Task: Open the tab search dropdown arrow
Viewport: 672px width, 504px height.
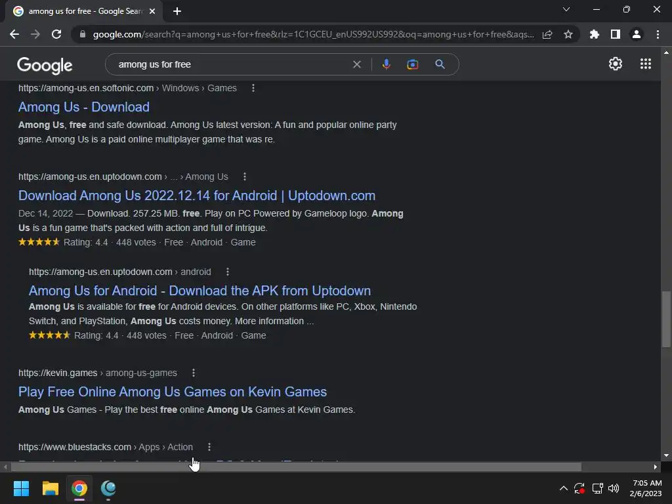Action: (x=566, y=9)
